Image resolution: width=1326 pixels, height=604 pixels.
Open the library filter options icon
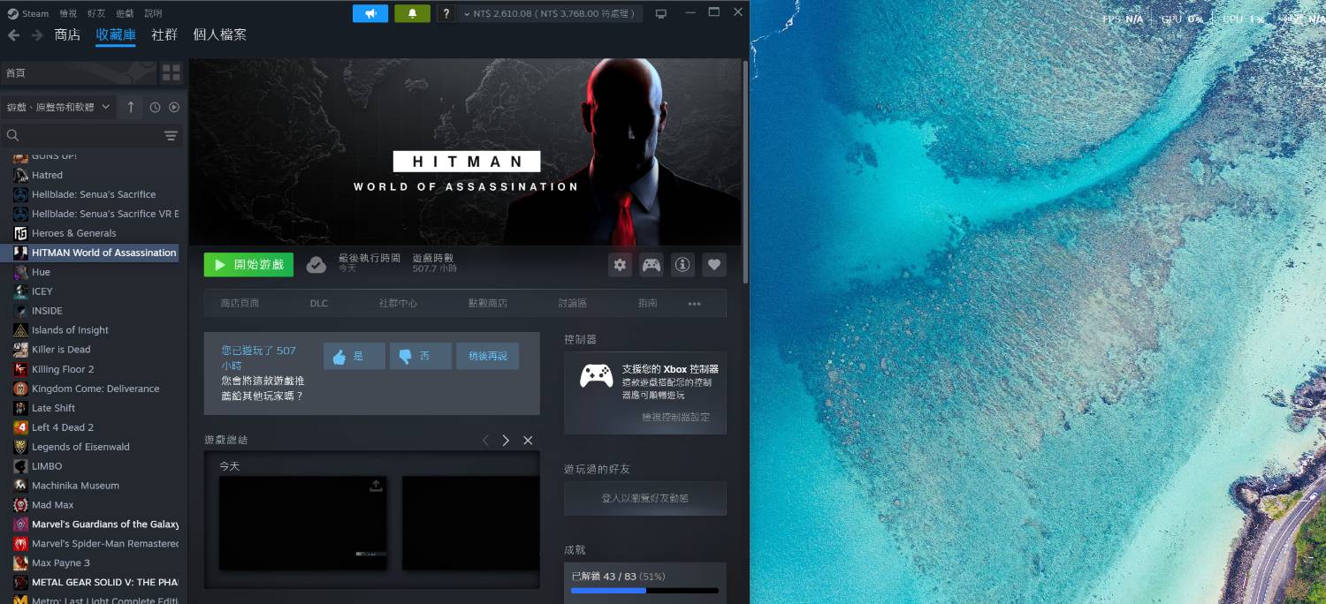171,135
